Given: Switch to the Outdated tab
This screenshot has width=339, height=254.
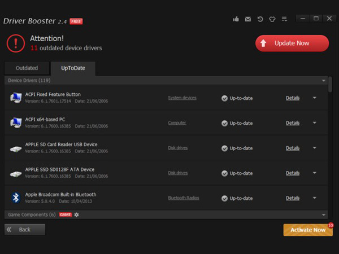Looking at the screenshot, I should coord(27,68).
